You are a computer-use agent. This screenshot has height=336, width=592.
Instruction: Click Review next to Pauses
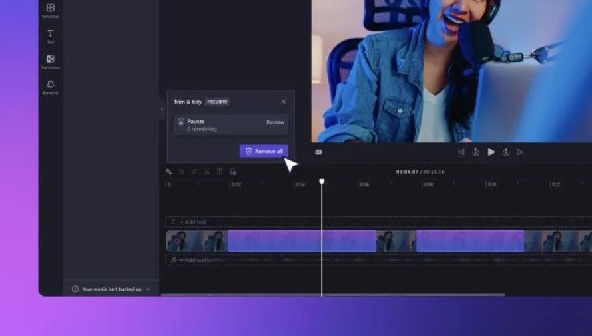pos(275,122)
